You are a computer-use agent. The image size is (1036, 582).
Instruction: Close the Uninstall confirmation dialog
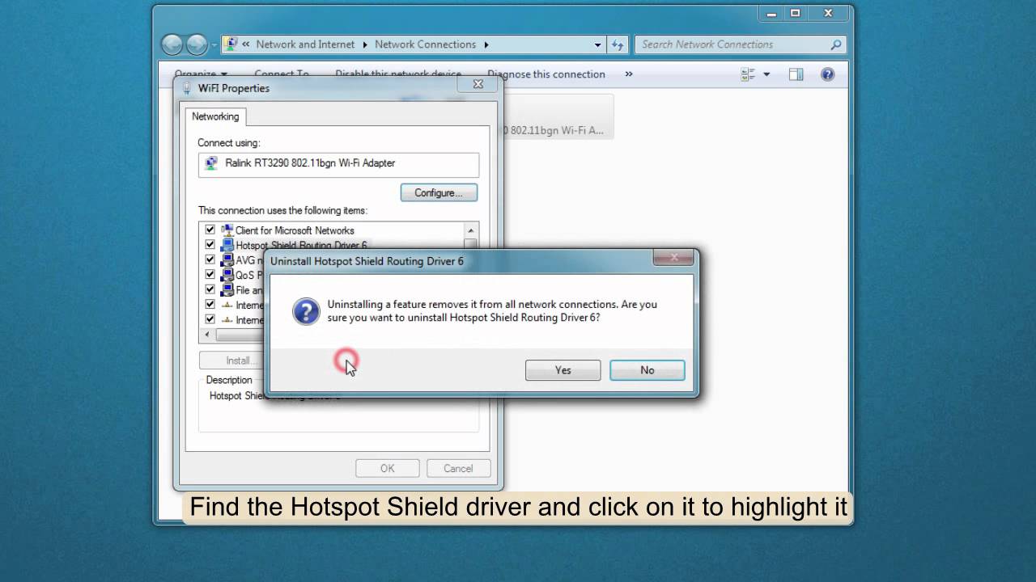tap(673, 257)
